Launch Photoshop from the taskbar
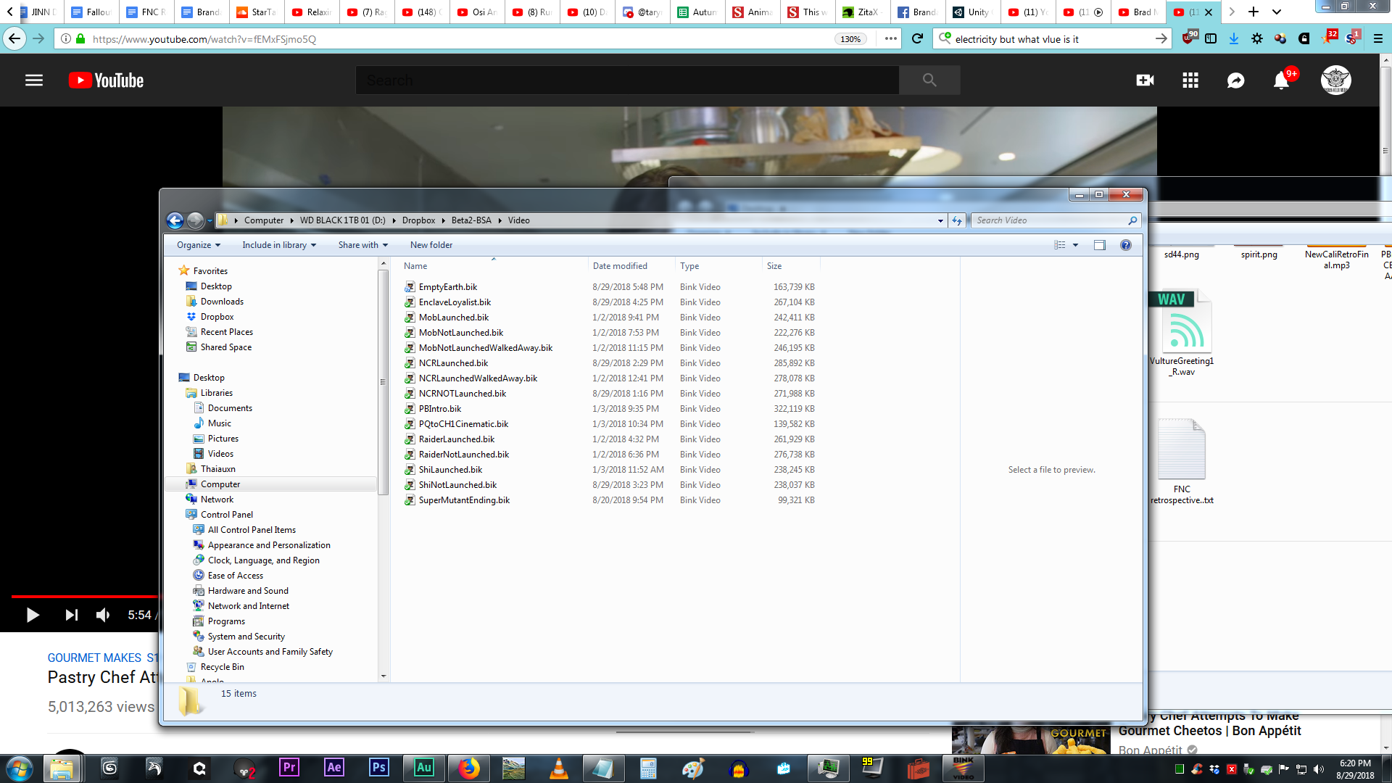The height and width of the screenshot is (783, 1392). click(379, 768)
